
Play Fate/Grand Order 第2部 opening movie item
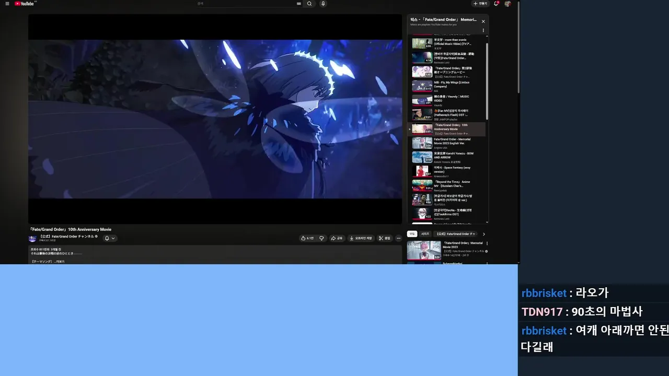tap(447, 72)
